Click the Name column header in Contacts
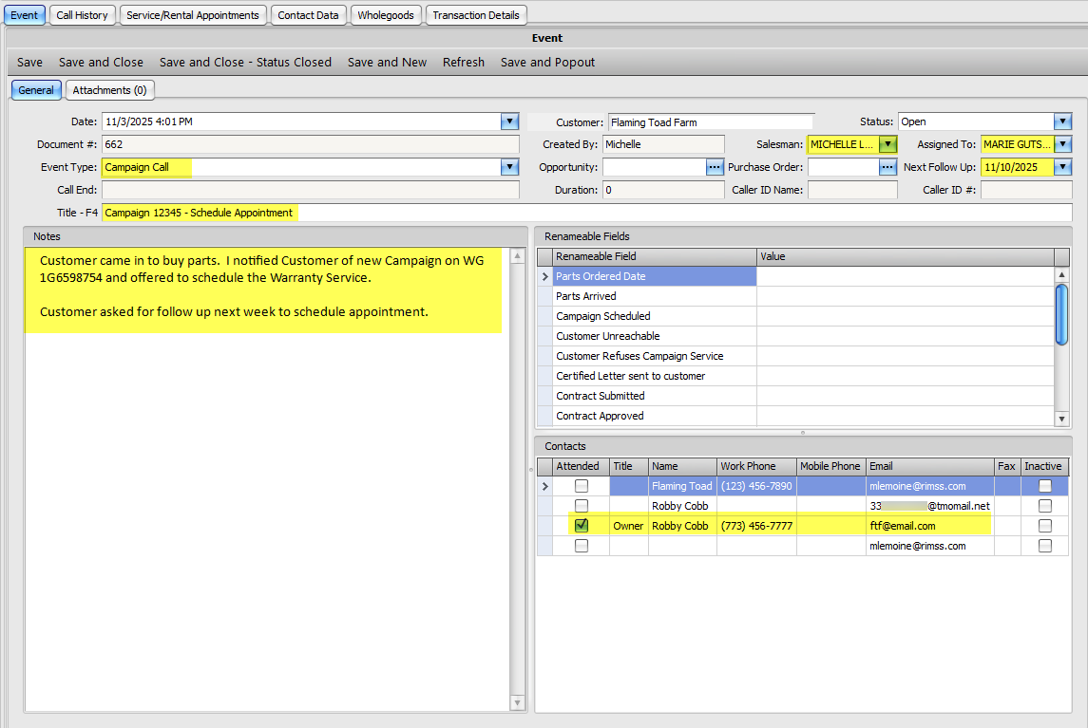Image resolution: width=1088 pixels, height=728 pixels. [x=683, y=467]
